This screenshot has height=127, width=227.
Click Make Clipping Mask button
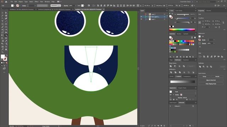tap(211, 84)
